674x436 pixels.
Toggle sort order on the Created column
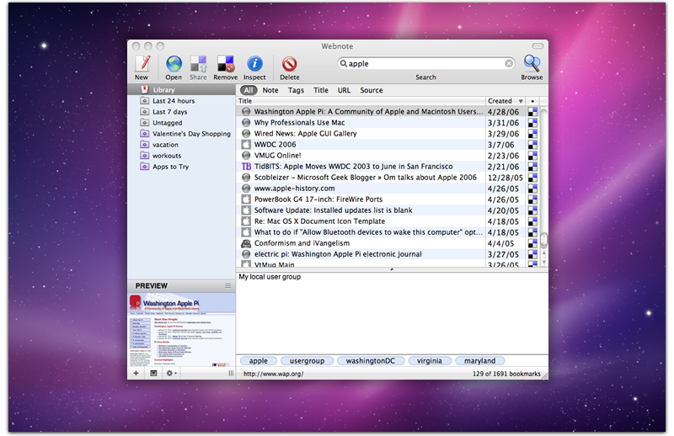tap(505, 101)
